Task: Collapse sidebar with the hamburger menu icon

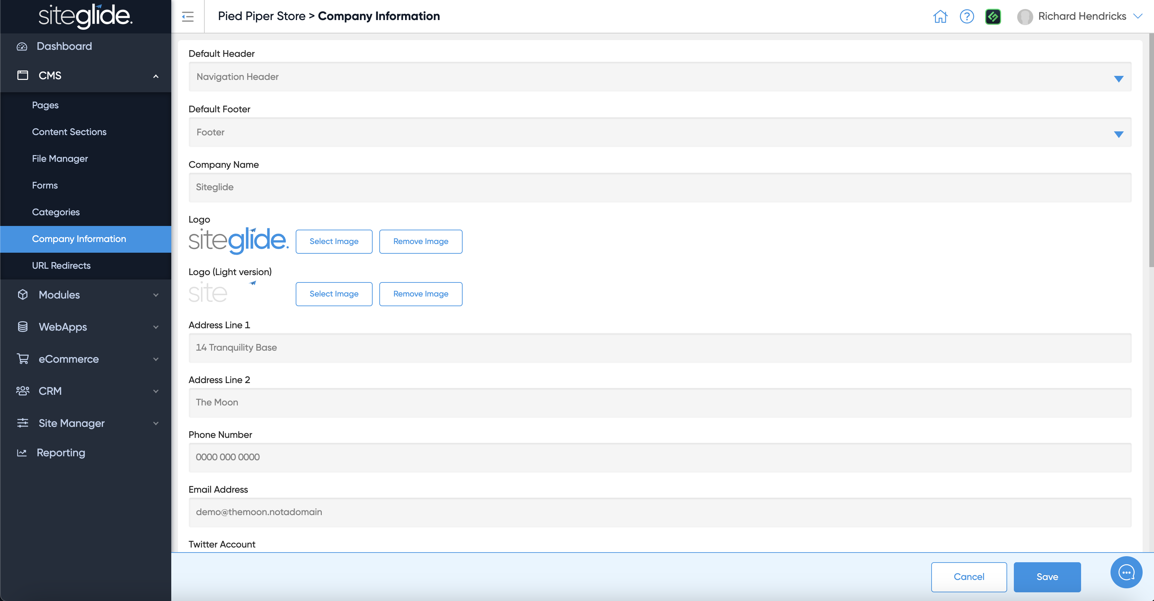Action: click(188, 17)
